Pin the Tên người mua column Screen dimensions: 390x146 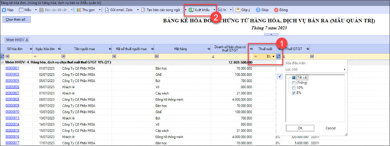[x=109, y=49]
